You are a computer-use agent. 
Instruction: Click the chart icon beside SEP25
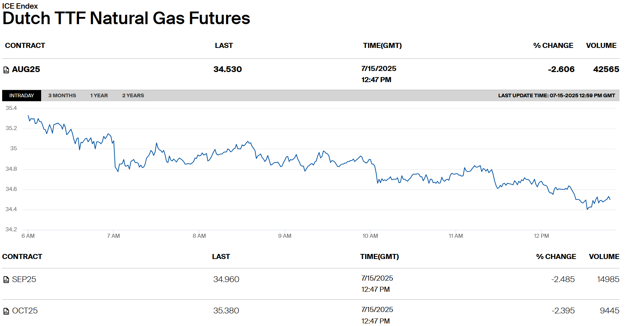(6, 280)
